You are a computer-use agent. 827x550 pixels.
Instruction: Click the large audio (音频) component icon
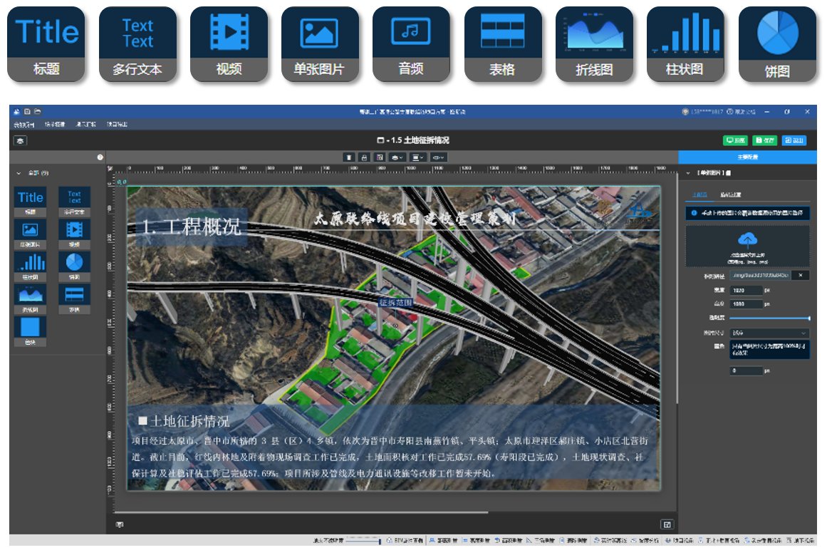(x=411, y=43)
